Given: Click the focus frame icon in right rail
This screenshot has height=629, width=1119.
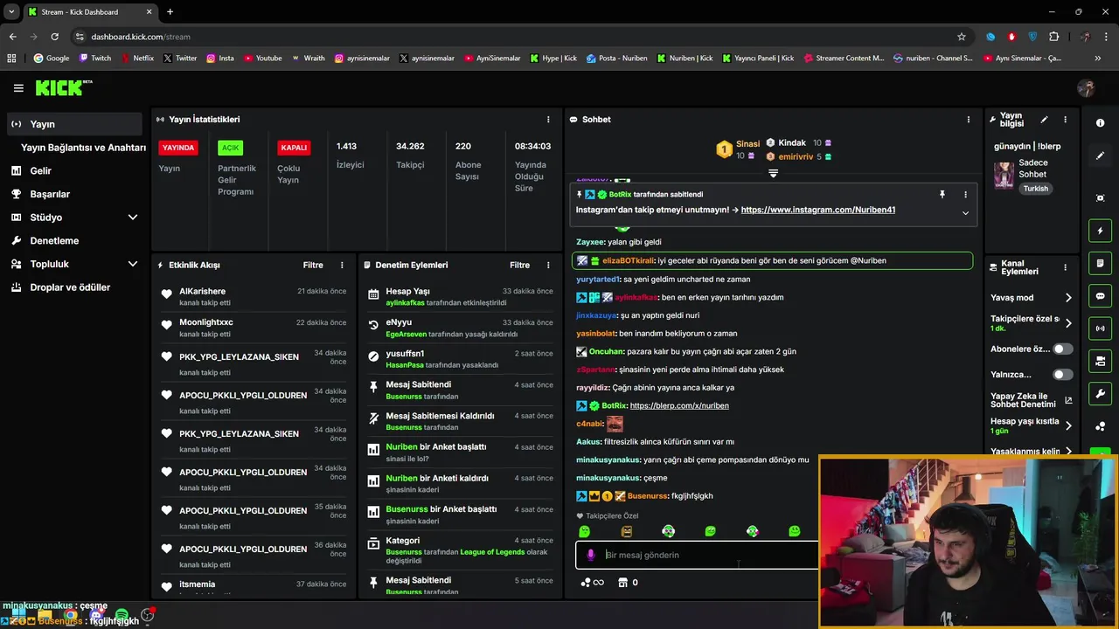Looking at the screenshot, I should click(x=1100, y=198).
